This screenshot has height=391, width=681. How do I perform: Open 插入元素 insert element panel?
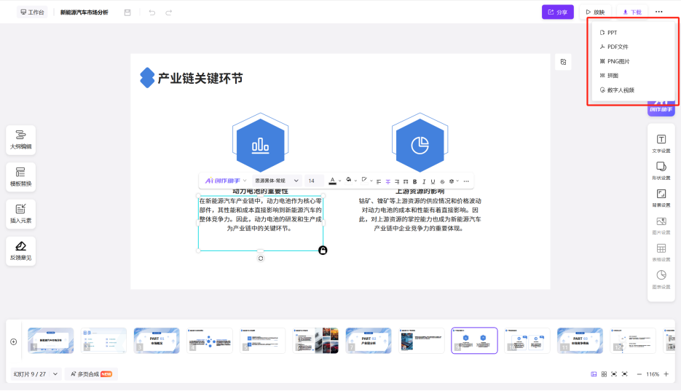click(x=21, y=214)
